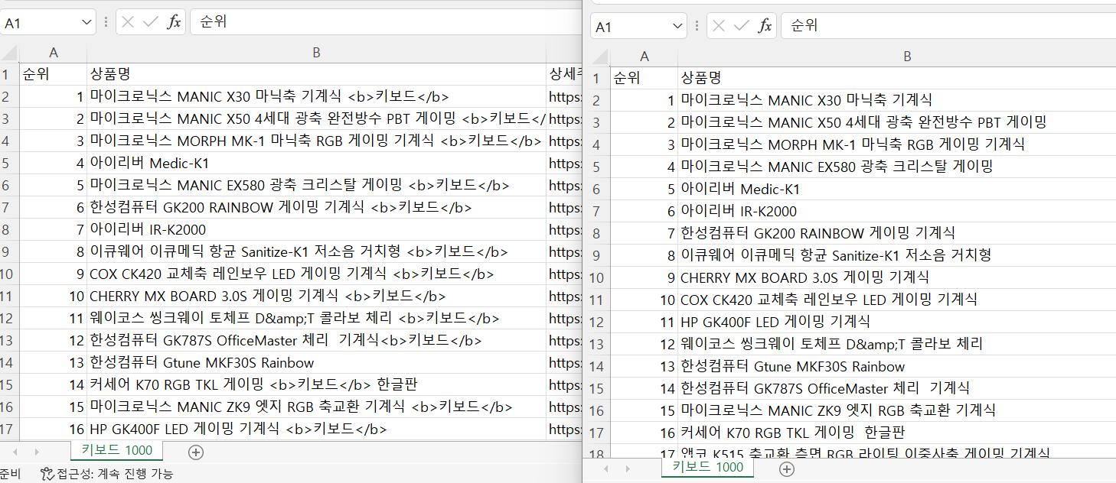
Task: Select 상세 column header cell in left window
Action: [565, 74]
